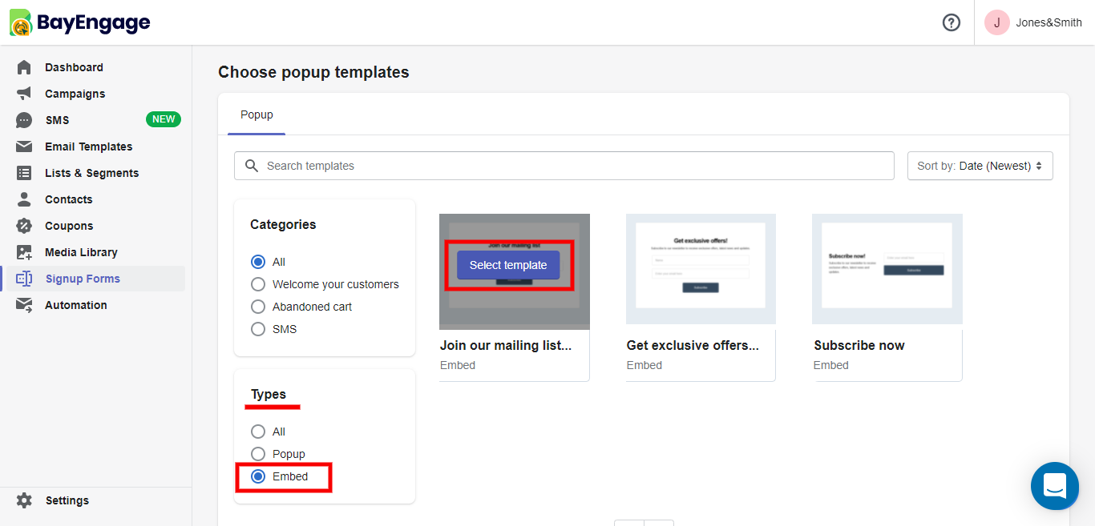This screenshot has width=1095, height=526.
Task: Open Settings menu item
Action: pos(67,500)
